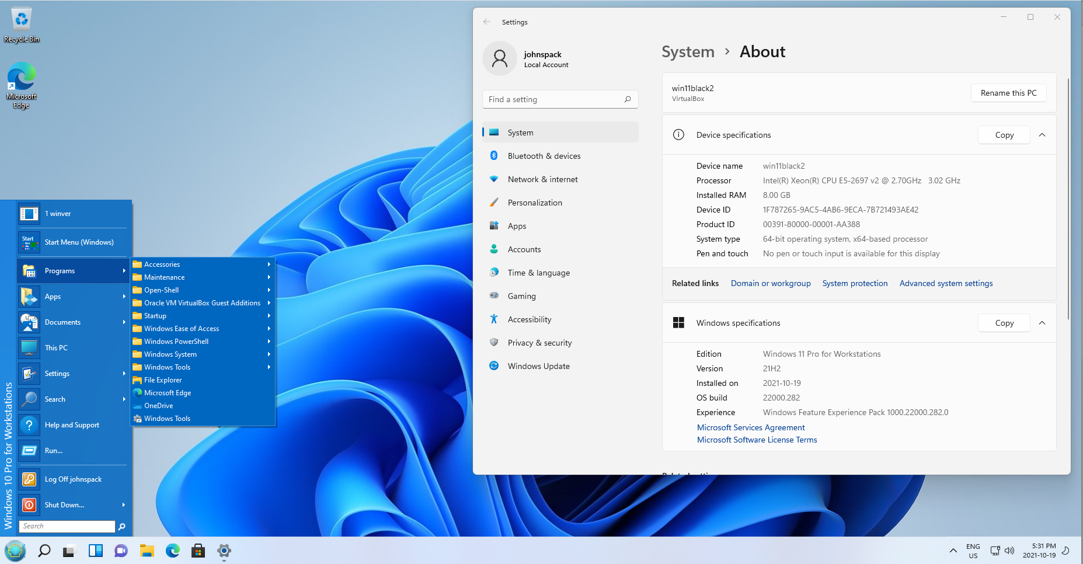
Task: Open File Explorer in Programs submenu
Action: pos(202,380)
